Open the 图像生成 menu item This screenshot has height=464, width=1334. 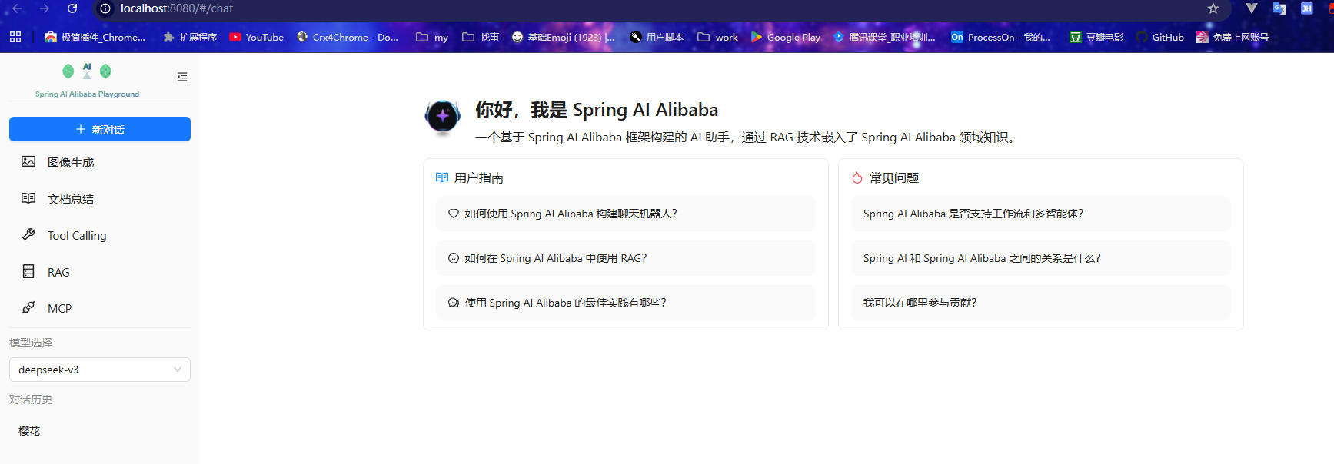(x=100, y=162)
